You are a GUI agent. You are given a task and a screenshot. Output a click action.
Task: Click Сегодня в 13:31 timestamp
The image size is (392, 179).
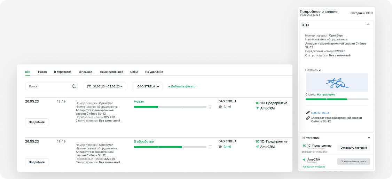[x=361, y=13]
